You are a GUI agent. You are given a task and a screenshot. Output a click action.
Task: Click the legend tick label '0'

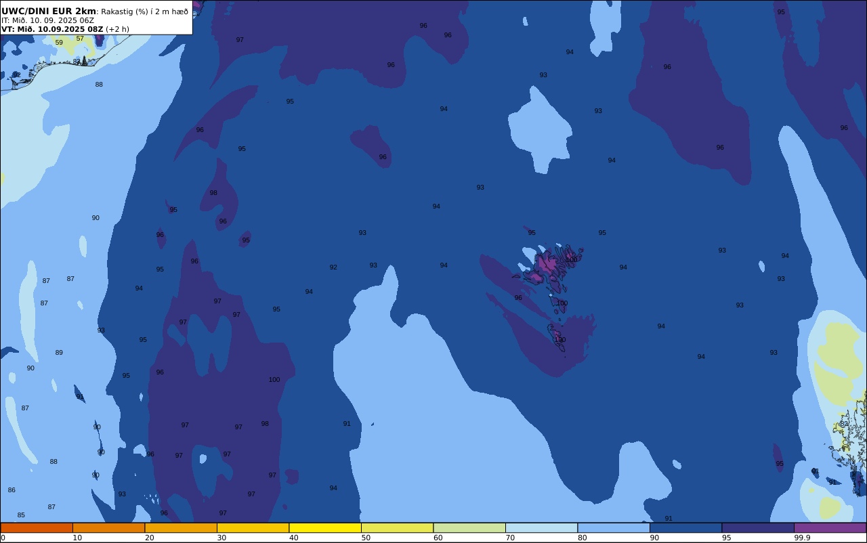[x=3, y=538]
